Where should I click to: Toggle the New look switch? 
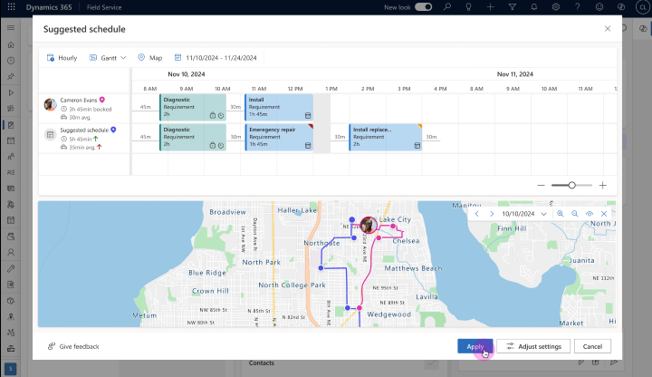[x=423, y=6]
